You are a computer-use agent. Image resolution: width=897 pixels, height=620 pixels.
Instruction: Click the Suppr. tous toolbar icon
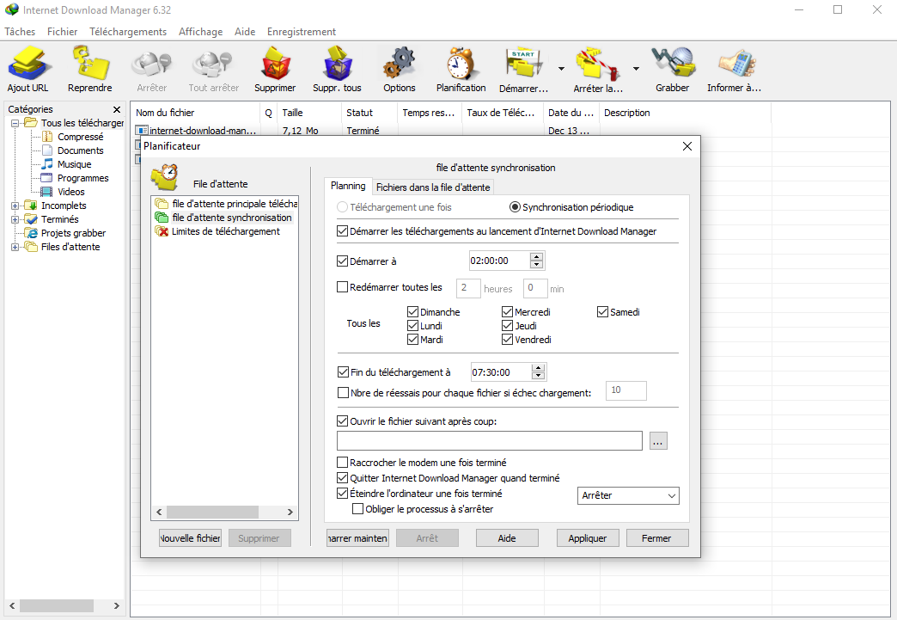pos(337,64)
